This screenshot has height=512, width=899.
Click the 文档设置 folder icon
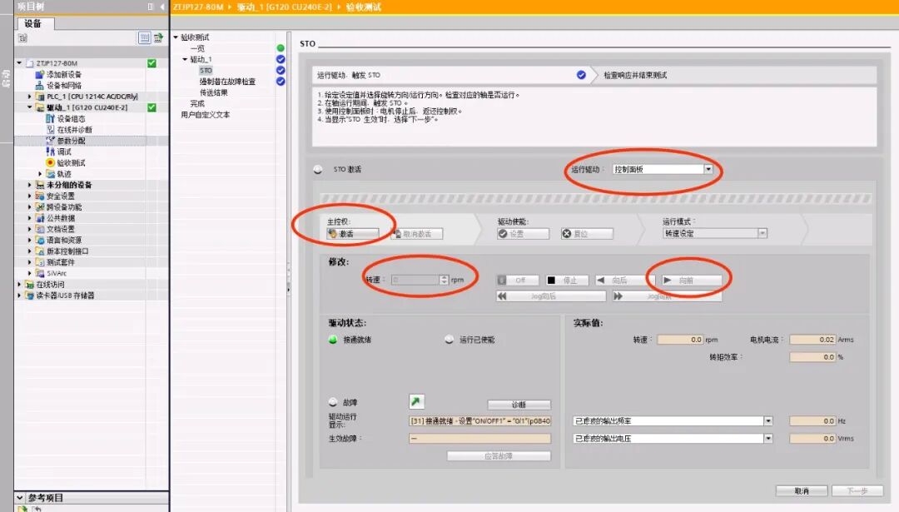pyautogui.click(x=40, y=229)
